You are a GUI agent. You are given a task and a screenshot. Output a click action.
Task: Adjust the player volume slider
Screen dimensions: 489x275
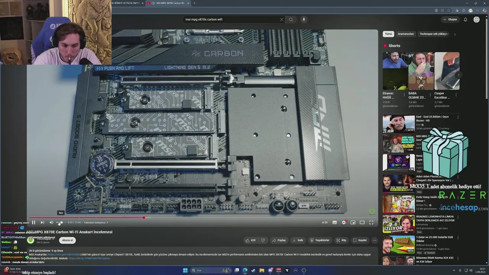click(x=61, y=222)
